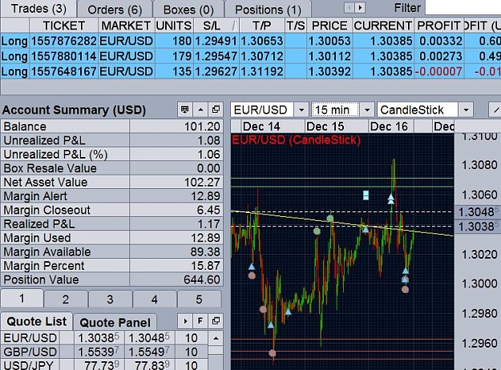Click the 1.3048 price axis marker
This screenshot has height=370, width=501.
tap(478, 211)
